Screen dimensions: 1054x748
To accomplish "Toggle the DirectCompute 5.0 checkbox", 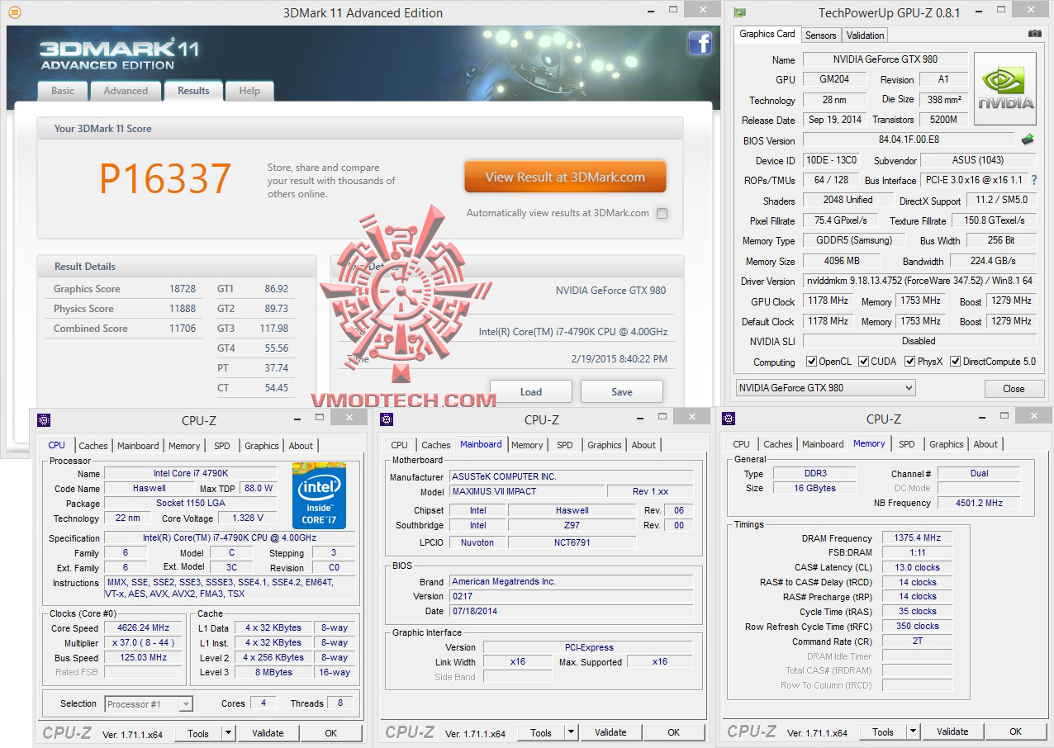I will (956, 361).
